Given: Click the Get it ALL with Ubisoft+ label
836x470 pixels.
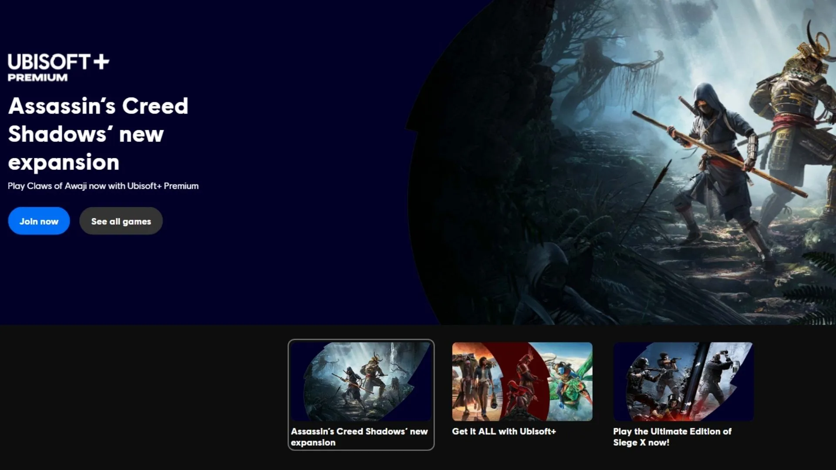Looking at the screenshot, I should coord(504,432).
